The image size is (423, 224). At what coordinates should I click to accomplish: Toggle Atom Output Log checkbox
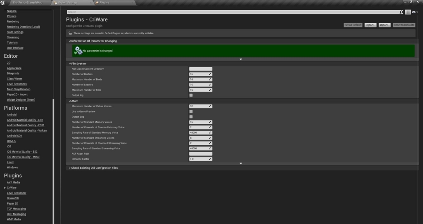pos(191,117)
